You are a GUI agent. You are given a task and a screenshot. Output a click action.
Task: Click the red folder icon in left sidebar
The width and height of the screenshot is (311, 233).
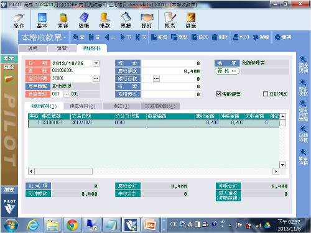9,79
